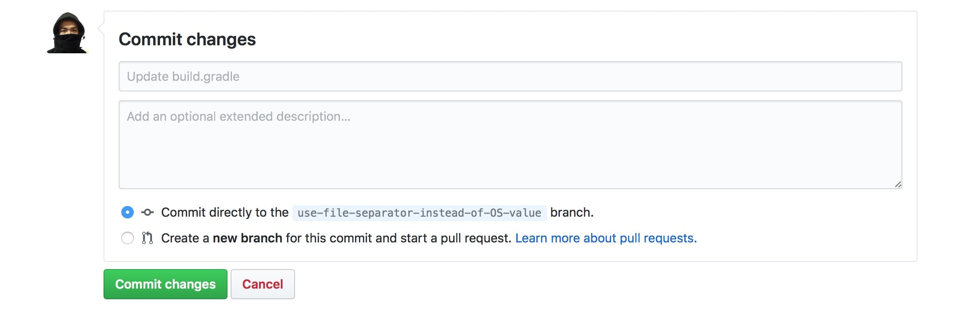Click the Commit directly to the label
958x317 pixels.
225,213
